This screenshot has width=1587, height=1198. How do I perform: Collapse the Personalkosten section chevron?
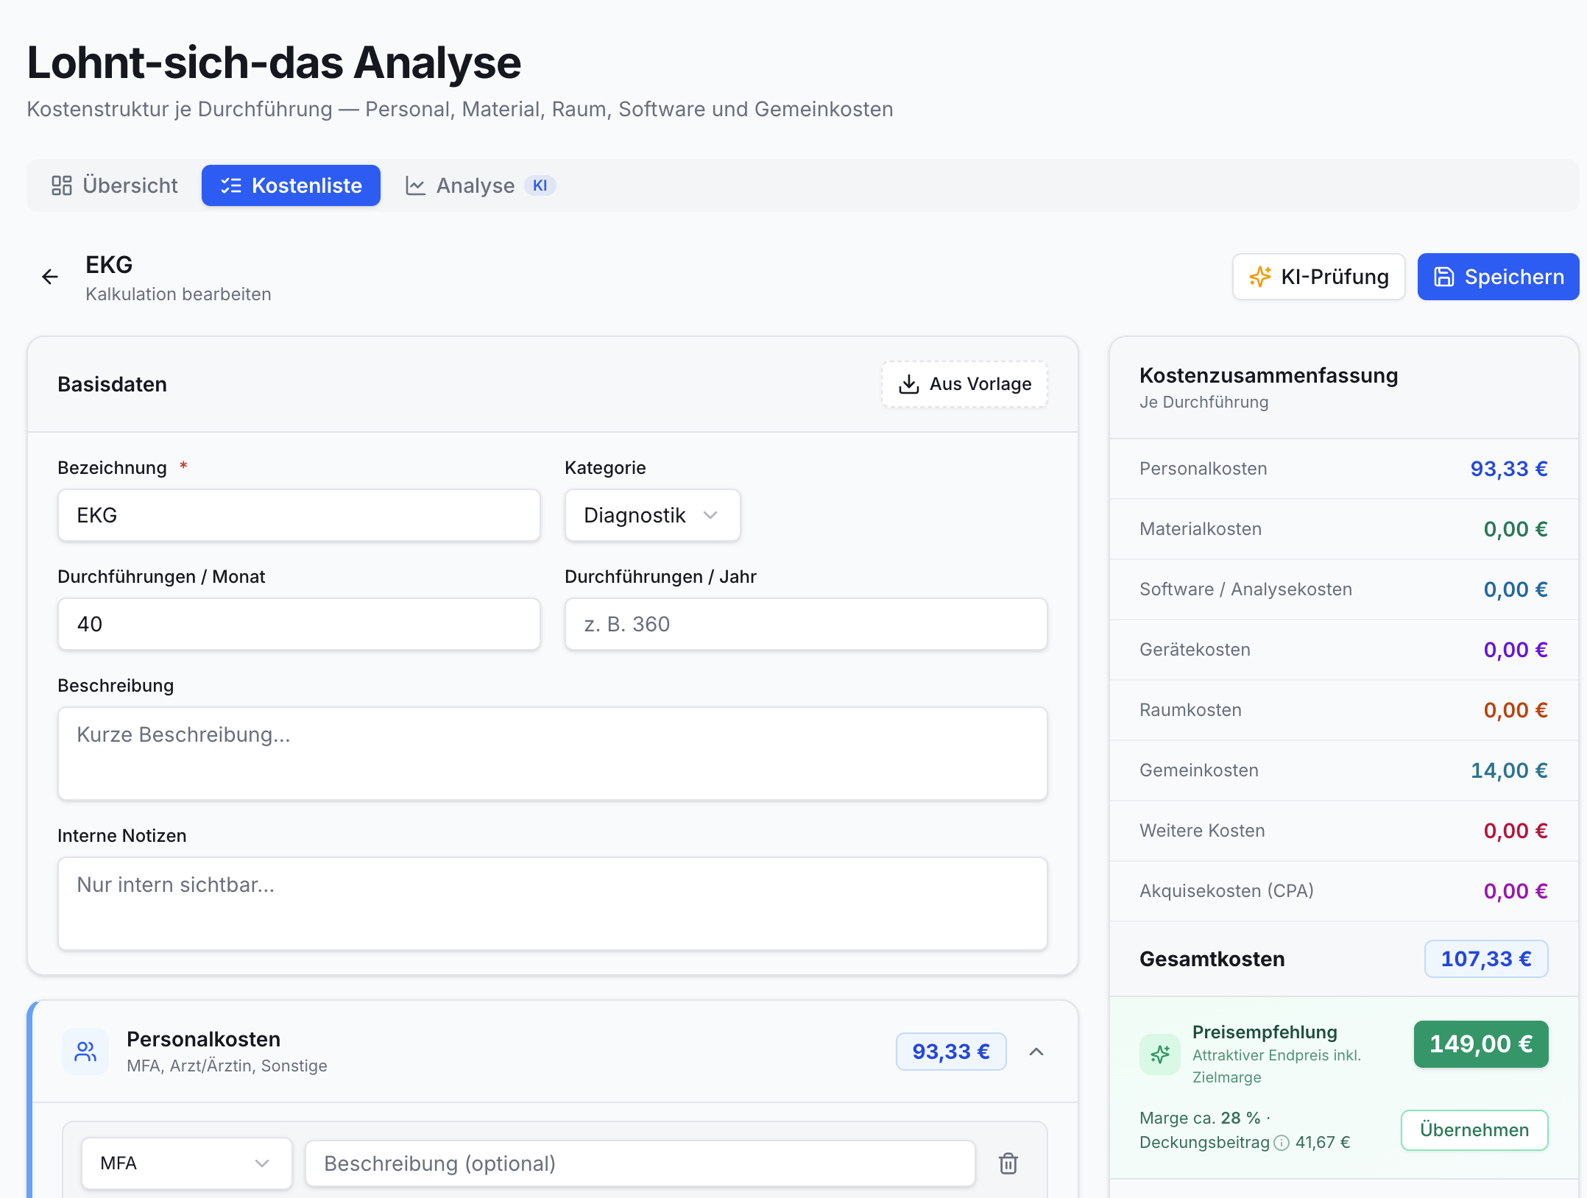point(1036,1052)
